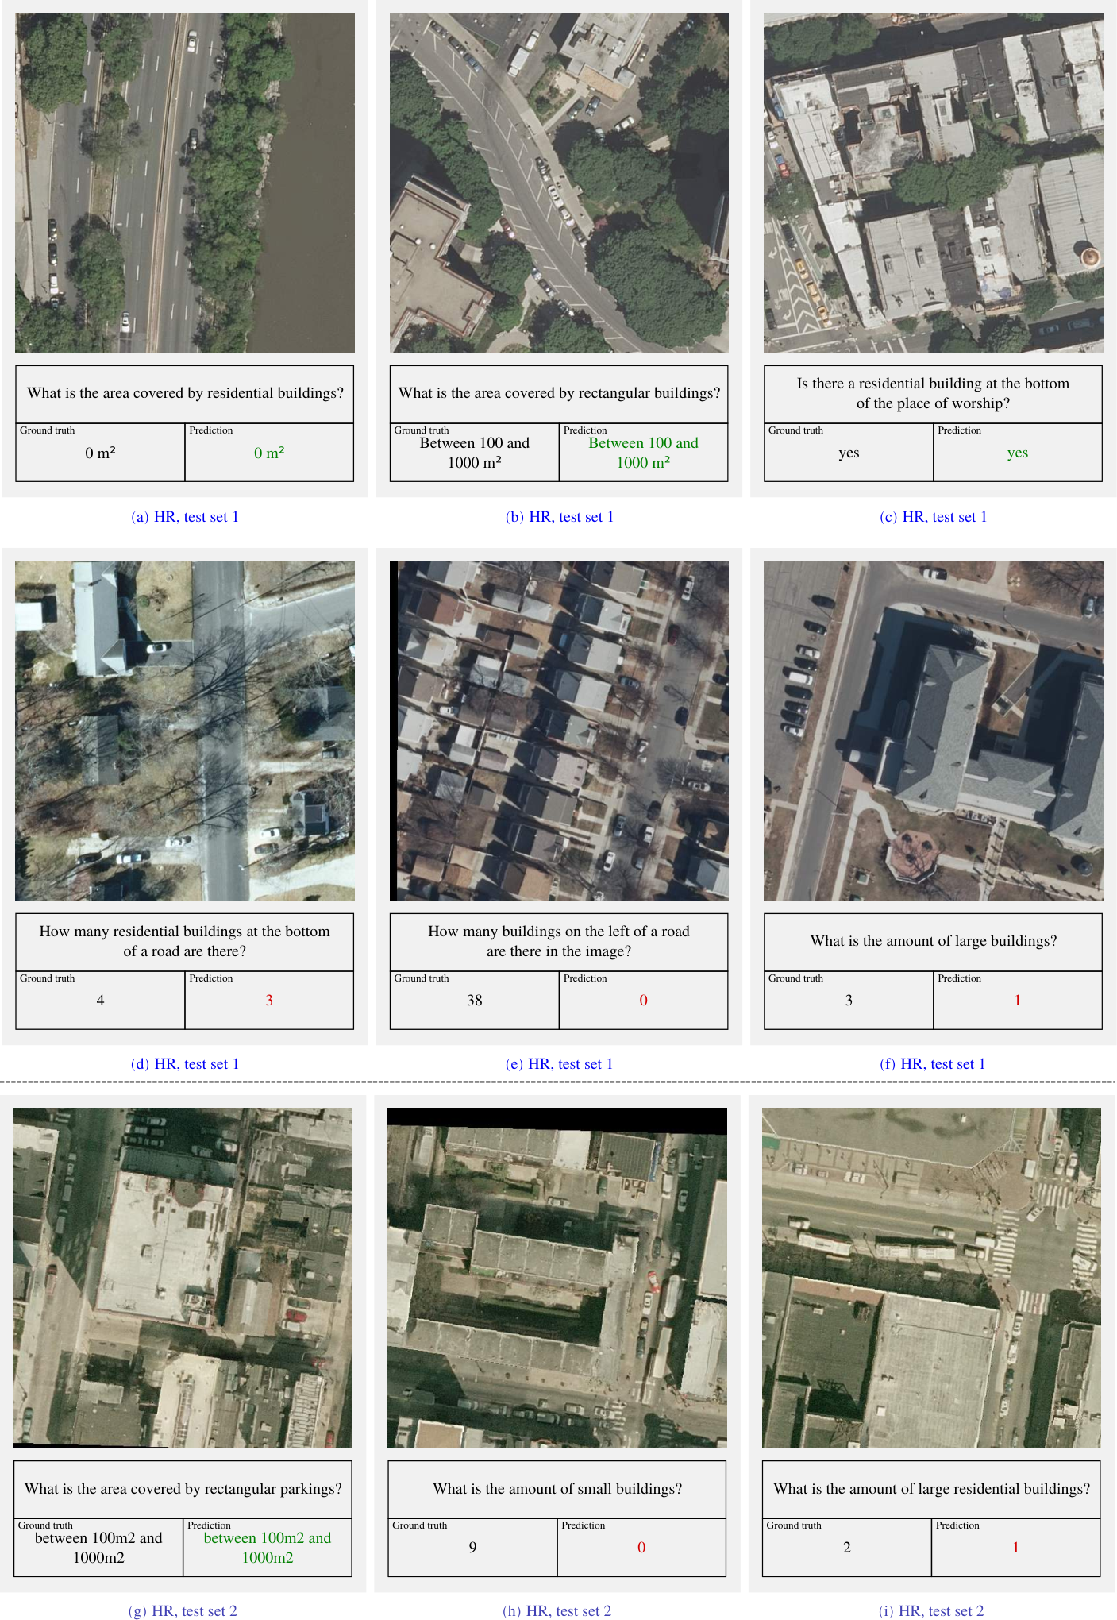Click "What is the amount of small buildings?"
This screenshot has width=1117, height=1620.
pos(557,1489)
